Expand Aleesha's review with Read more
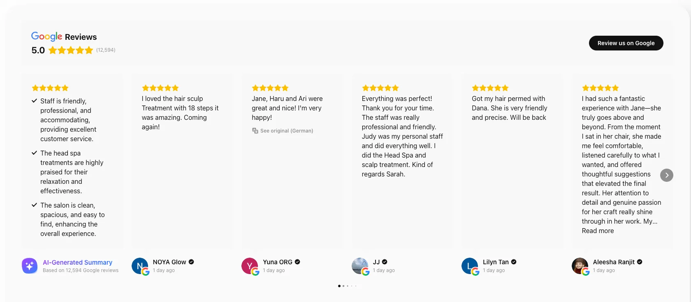This screenshot has height=302, width=691. (598, 231)
